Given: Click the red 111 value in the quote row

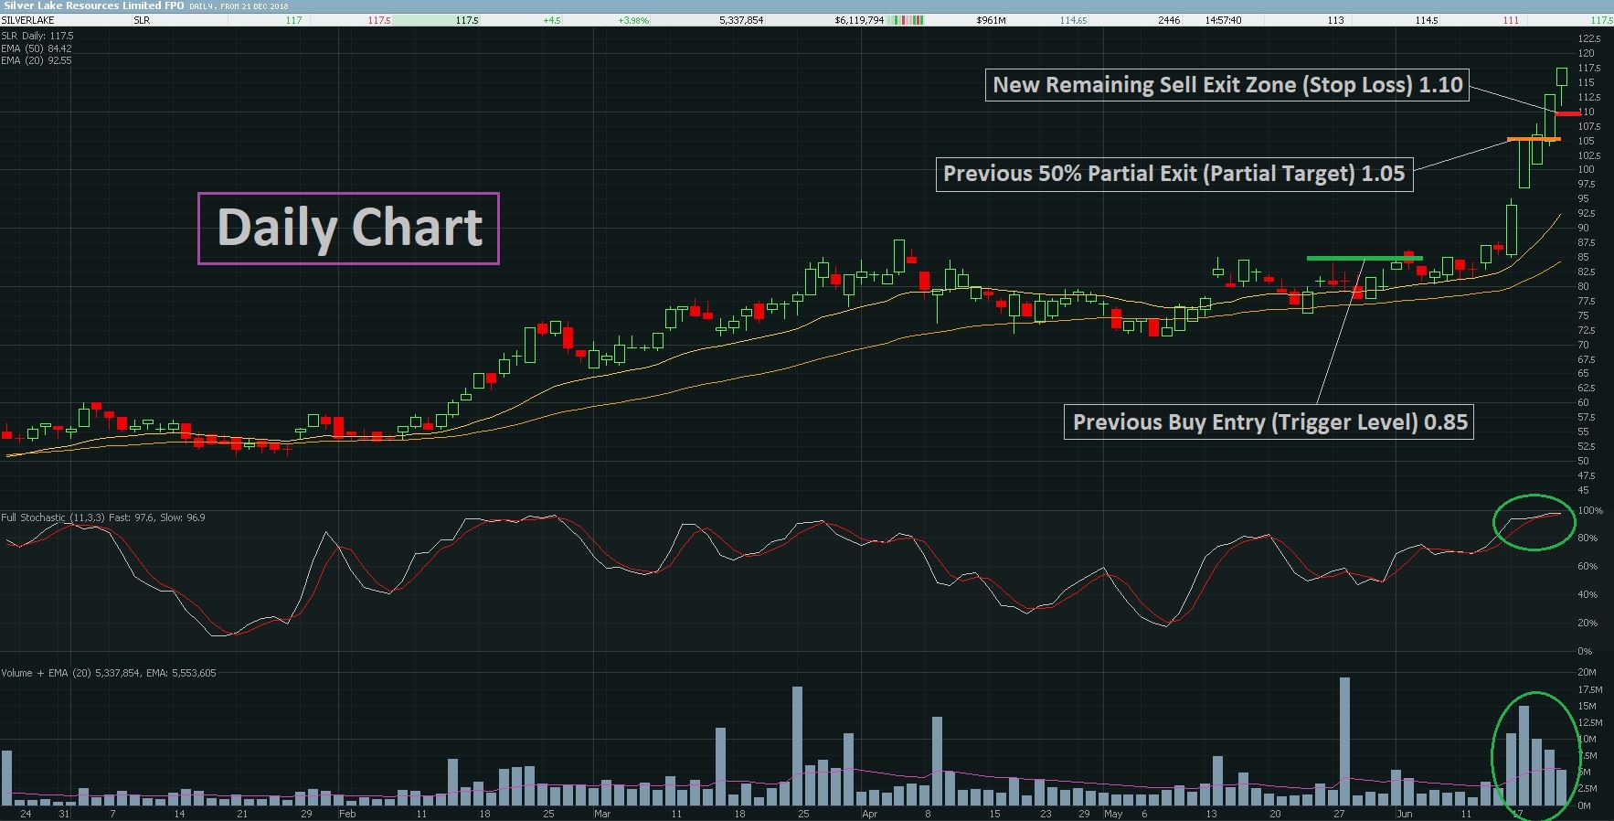Looking at the screenshot, I should coord(1511,20).
